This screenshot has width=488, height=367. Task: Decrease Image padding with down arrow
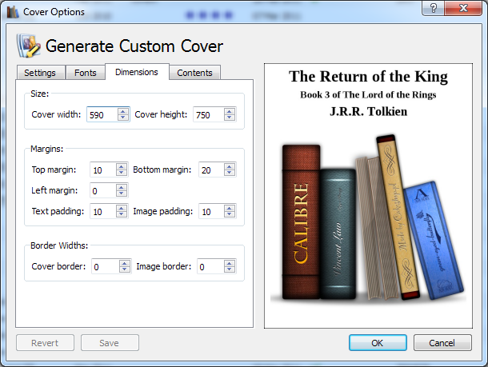(230, 214)
